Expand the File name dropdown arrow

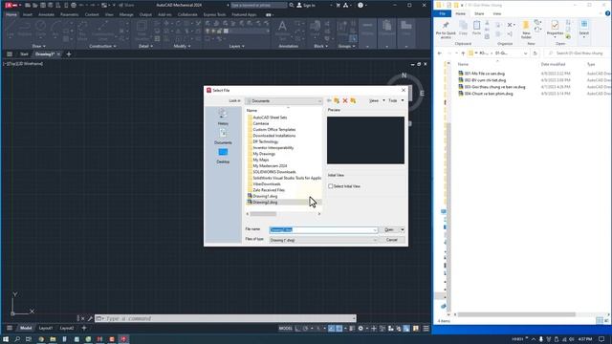375,230
